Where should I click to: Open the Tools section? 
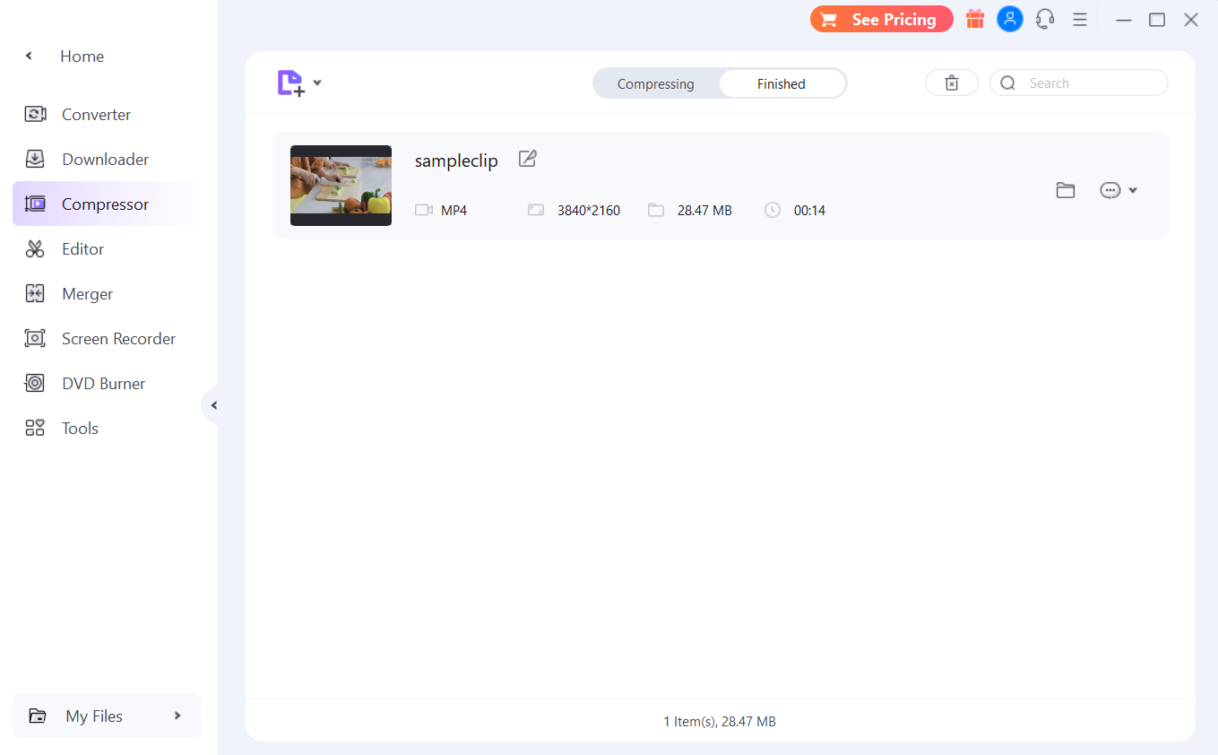79,428
